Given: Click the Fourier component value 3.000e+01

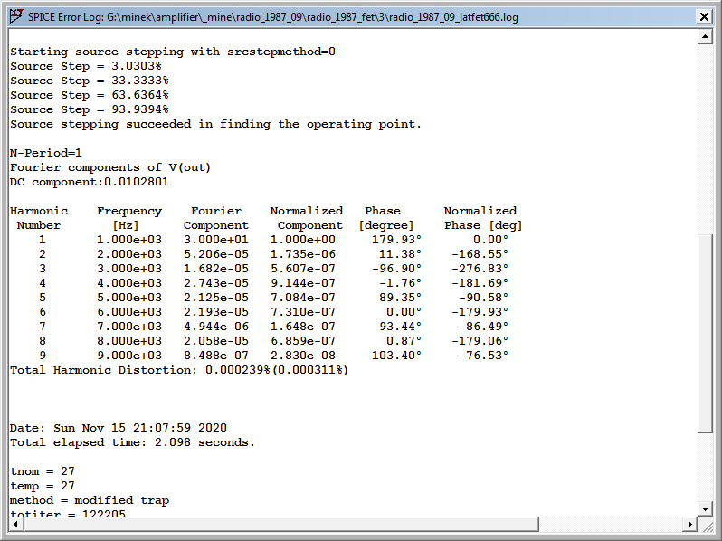Looking at the screenshot, I should coord(216,240).
